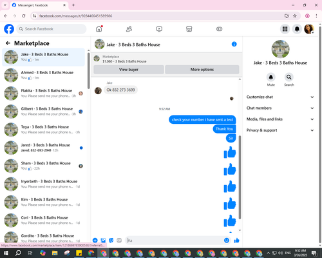This screenshot has height=258, width=322.
Task: Reload the page in the browser
Action: [24, 15]
